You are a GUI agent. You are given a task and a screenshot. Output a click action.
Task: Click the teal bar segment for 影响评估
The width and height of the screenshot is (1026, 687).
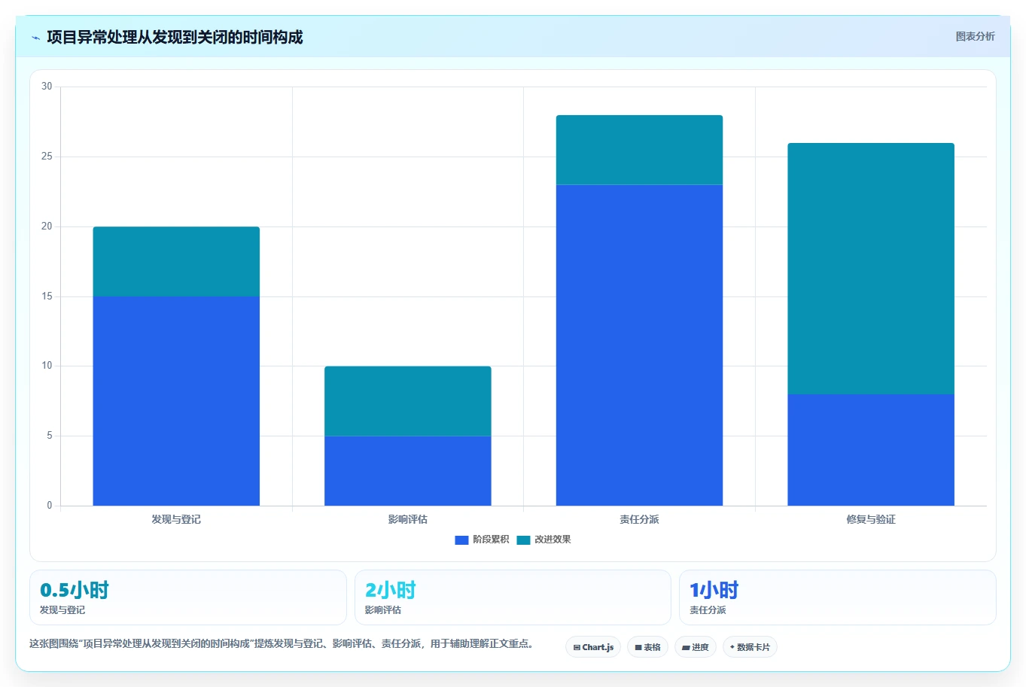pos(408,401)
